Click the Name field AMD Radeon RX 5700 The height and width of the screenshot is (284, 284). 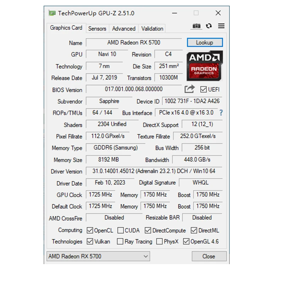134,43
